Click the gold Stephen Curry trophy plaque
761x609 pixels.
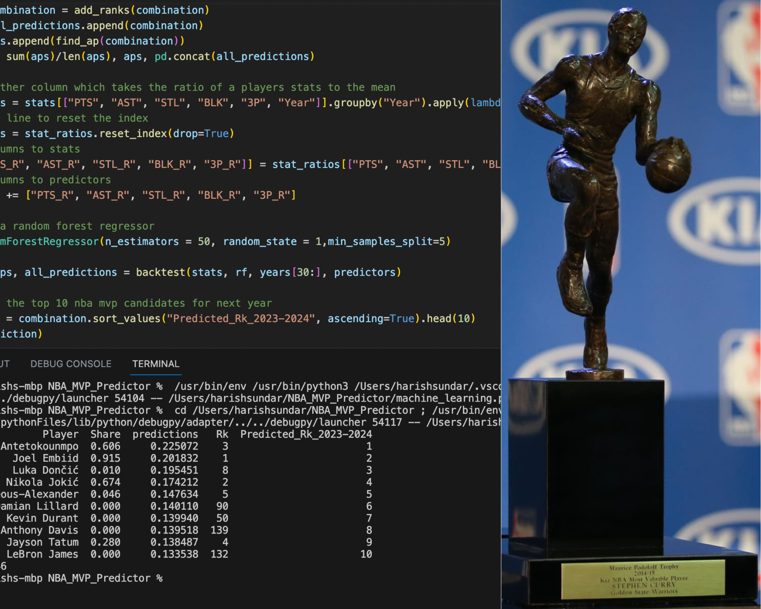pos(643,579)
